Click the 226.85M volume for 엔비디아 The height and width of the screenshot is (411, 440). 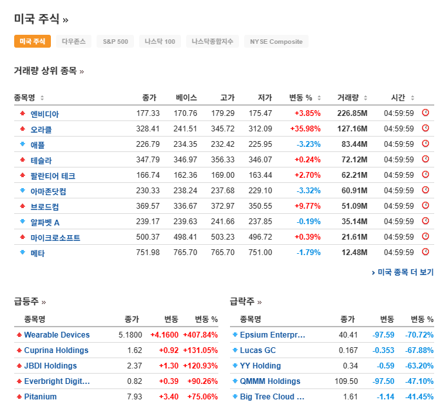(352, 113)
